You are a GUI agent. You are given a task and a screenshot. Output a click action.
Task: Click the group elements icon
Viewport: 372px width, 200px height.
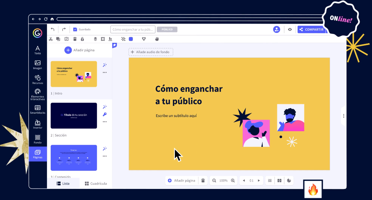[x=103, y=39]
